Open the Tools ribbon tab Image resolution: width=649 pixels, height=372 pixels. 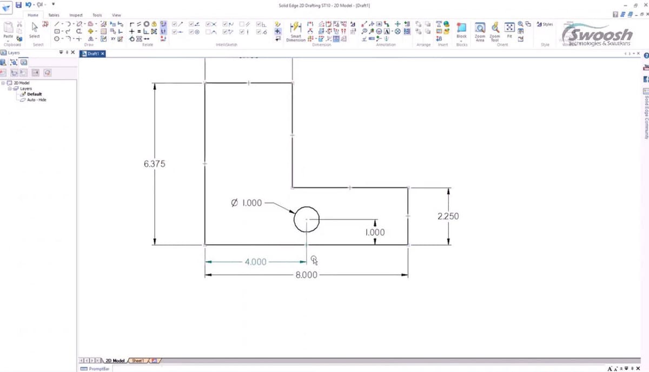97,15
